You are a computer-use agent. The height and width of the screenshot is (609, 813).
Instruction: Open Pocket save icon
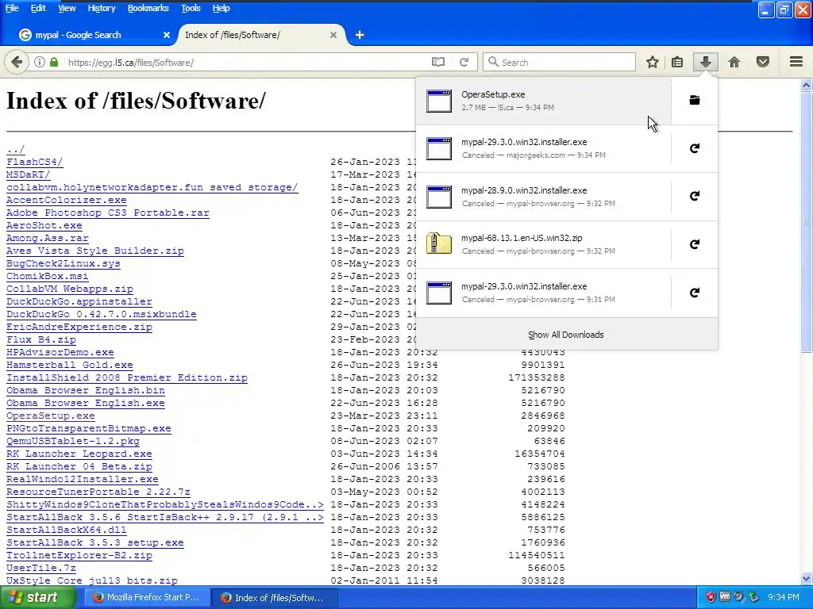tap(763, 62)
